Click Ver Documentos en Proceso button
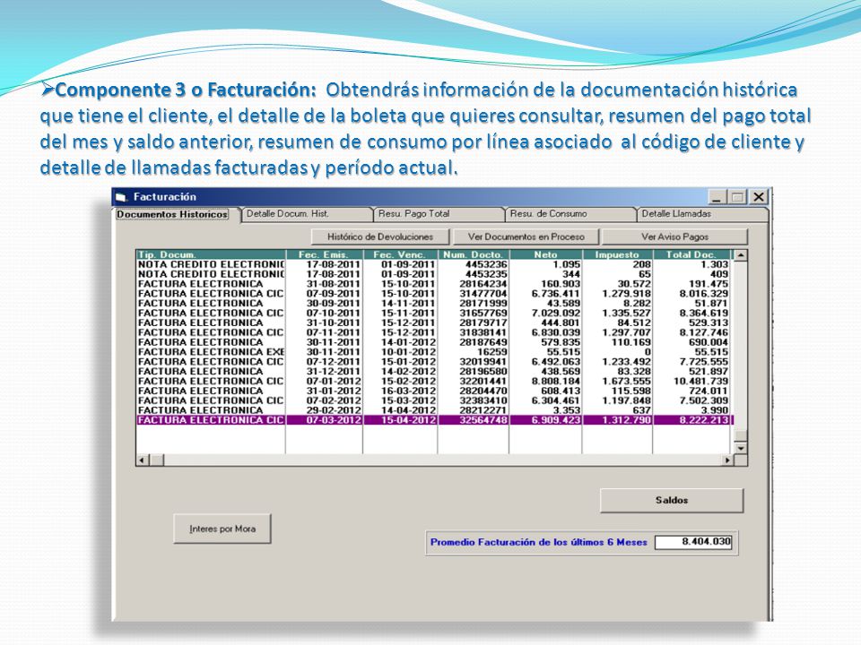Image resolution: width=861 pixels, height=645 pixels. pyautogui.click(x=526, y=236)
